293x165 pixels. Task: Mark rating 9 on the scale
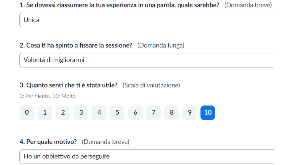click(x=190, y=113)
